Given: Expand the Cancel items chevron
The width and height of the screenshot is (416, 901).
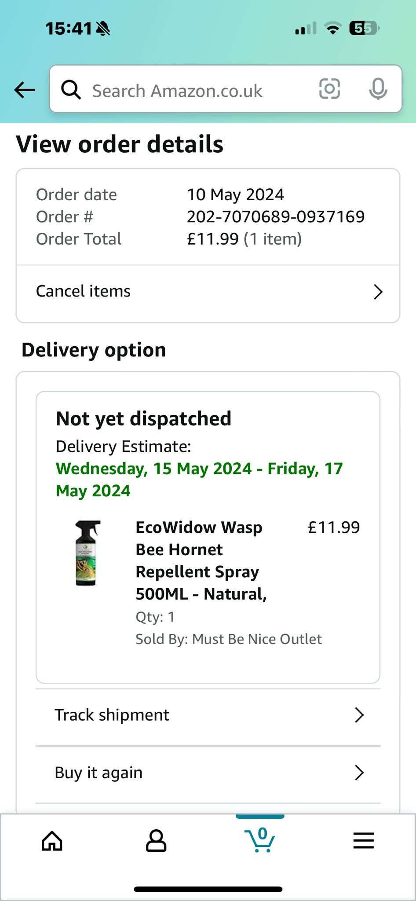Looking at the screenshot, I should (378, 292).
